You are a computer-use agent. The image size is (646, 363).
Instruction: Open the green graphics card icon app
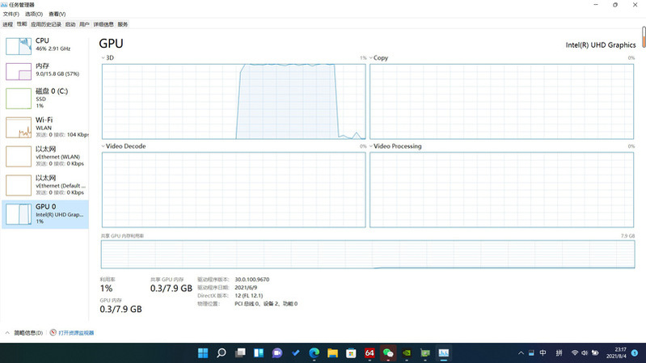425,353
